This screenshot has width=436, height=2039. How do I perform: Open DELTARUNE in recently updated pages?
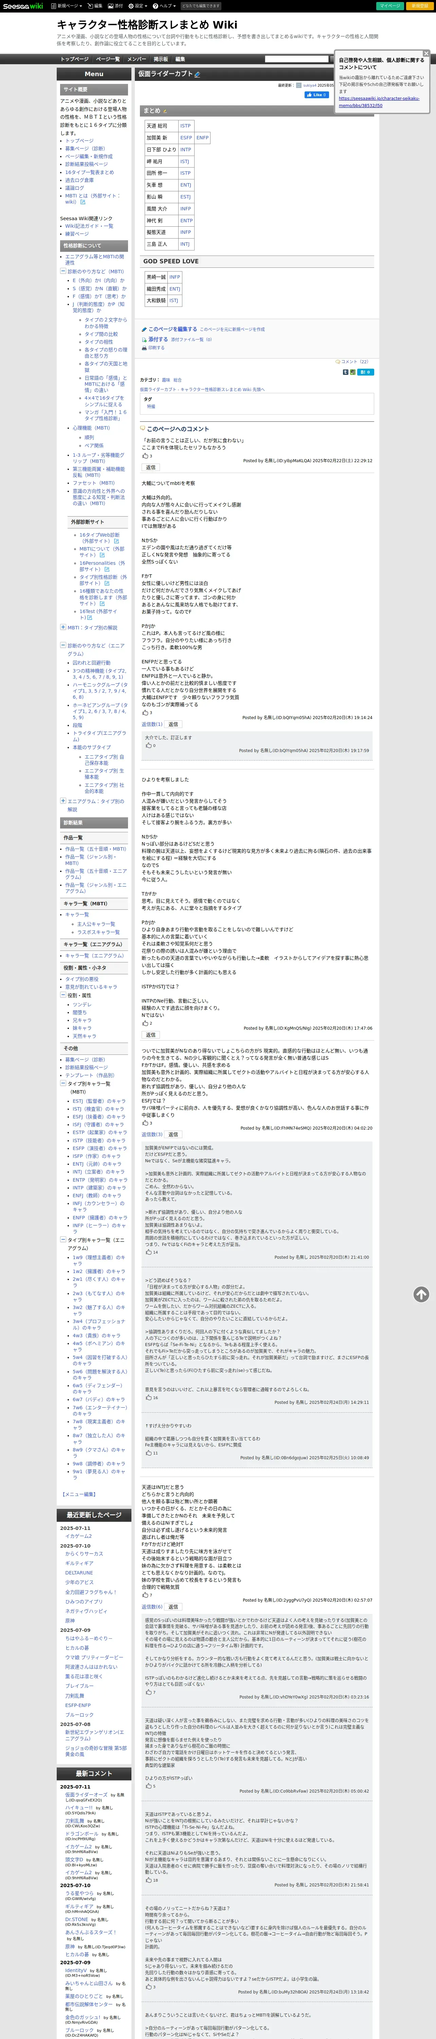[x=79, y=1573]
